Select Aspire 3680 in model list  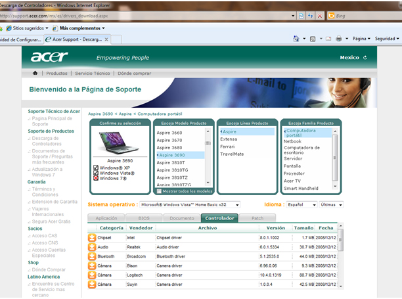pos(169,148)
